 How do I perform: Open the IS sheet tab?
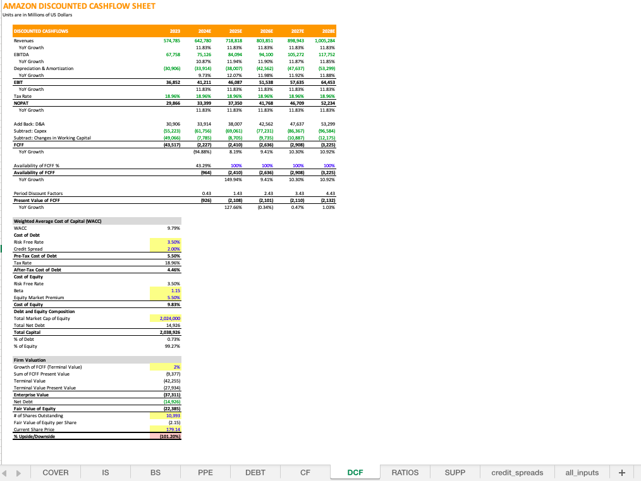coord(106,472)
